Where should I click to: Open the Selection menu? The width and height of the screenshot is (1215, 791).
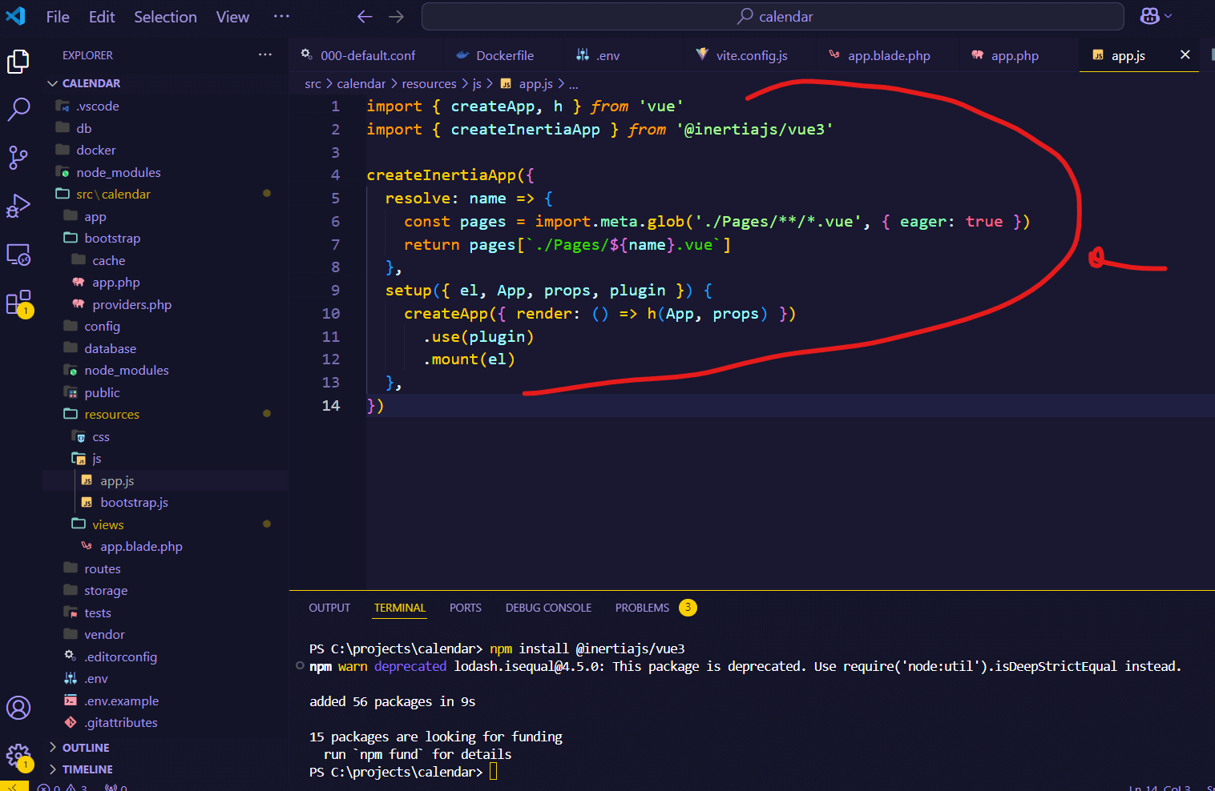pyautogui.click(x=165, y=16)
